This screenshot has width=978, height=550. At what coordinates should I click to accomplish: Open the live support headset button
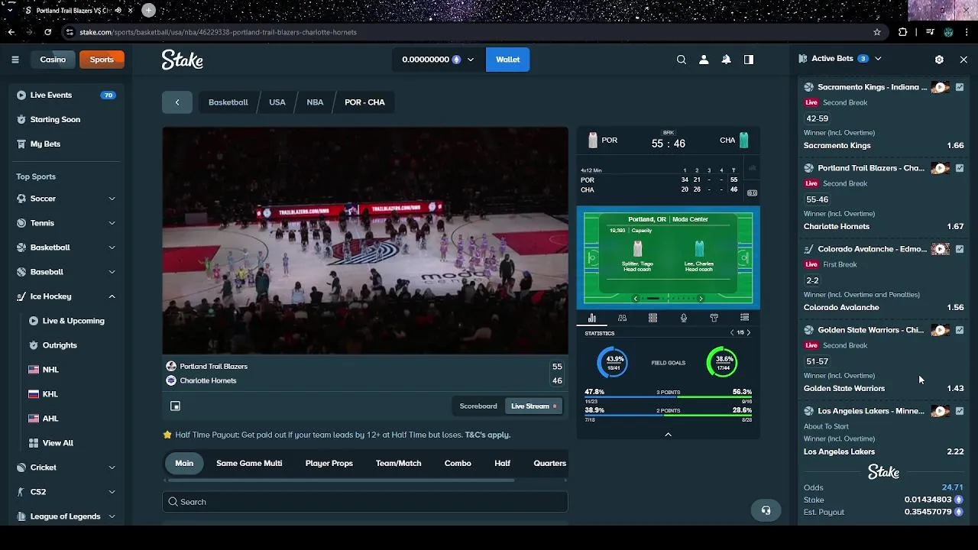pyautogui.click(x=766, y=510)
